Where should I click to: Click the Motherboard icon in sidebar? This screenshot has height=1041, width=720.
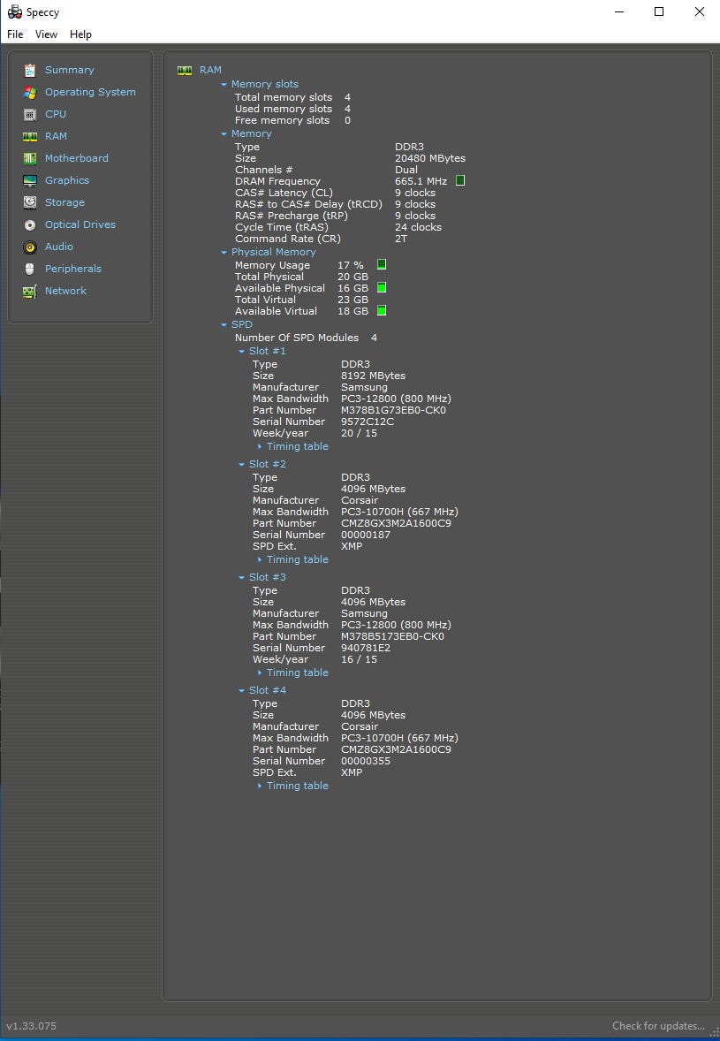[x=30, y=159]
